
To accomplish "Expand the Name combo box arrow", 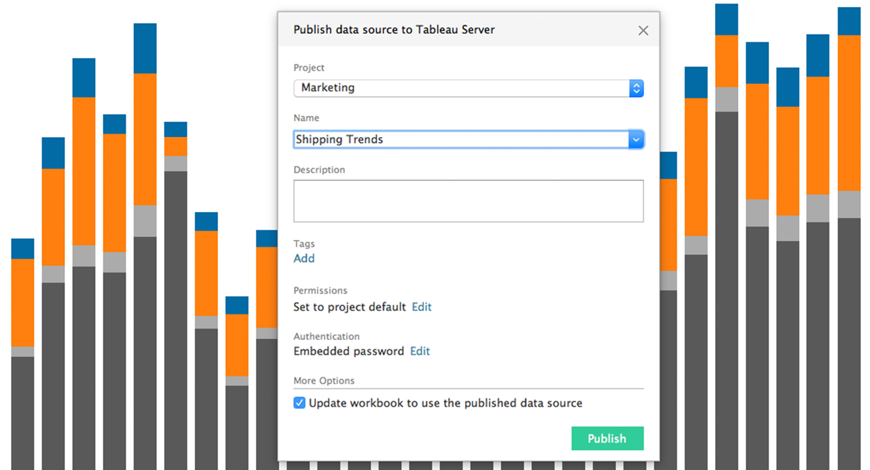I will 636,139.
